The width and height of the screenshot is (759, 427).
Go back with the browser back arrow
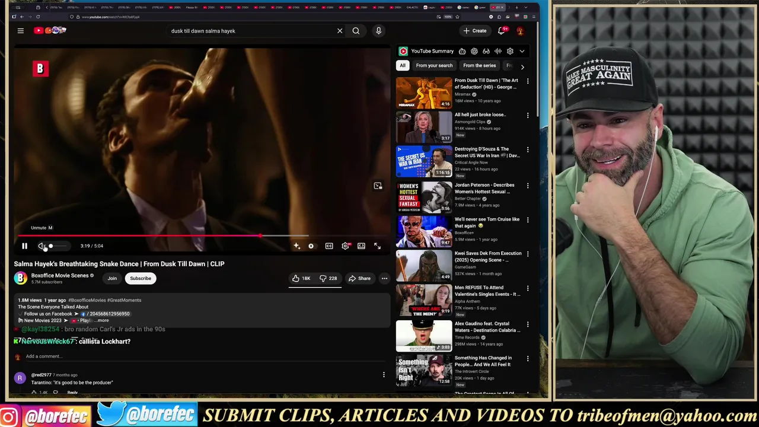click(22, 17)
